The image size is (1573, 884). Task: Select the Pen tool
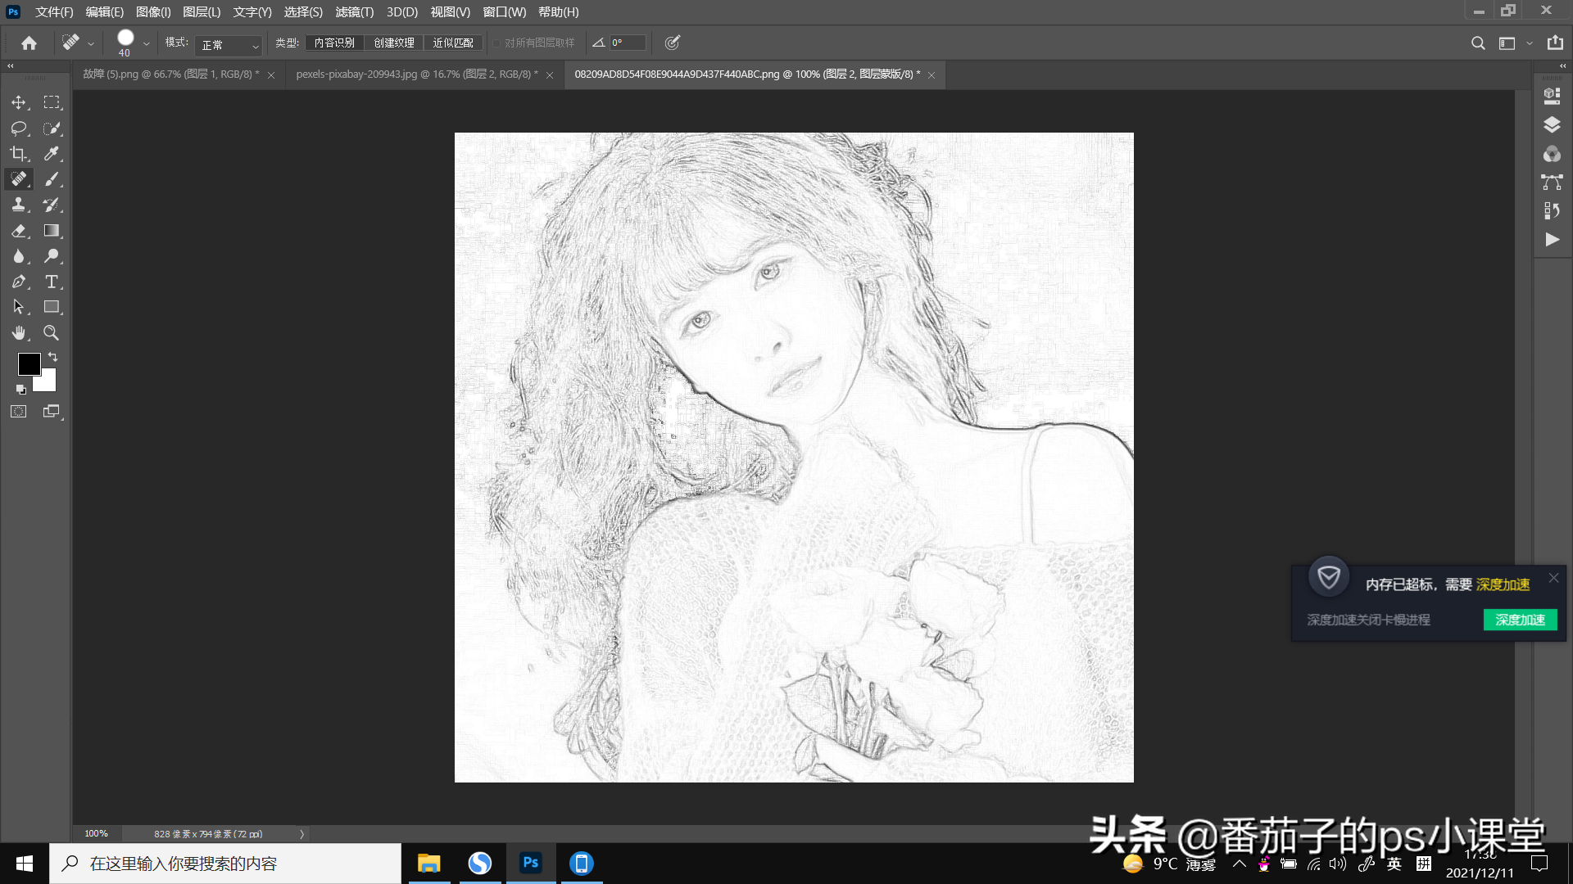(x=19, y=282)
